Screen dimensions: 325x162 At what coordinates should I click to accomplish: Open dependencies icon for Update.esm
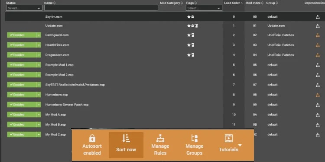tap(318, 26)
